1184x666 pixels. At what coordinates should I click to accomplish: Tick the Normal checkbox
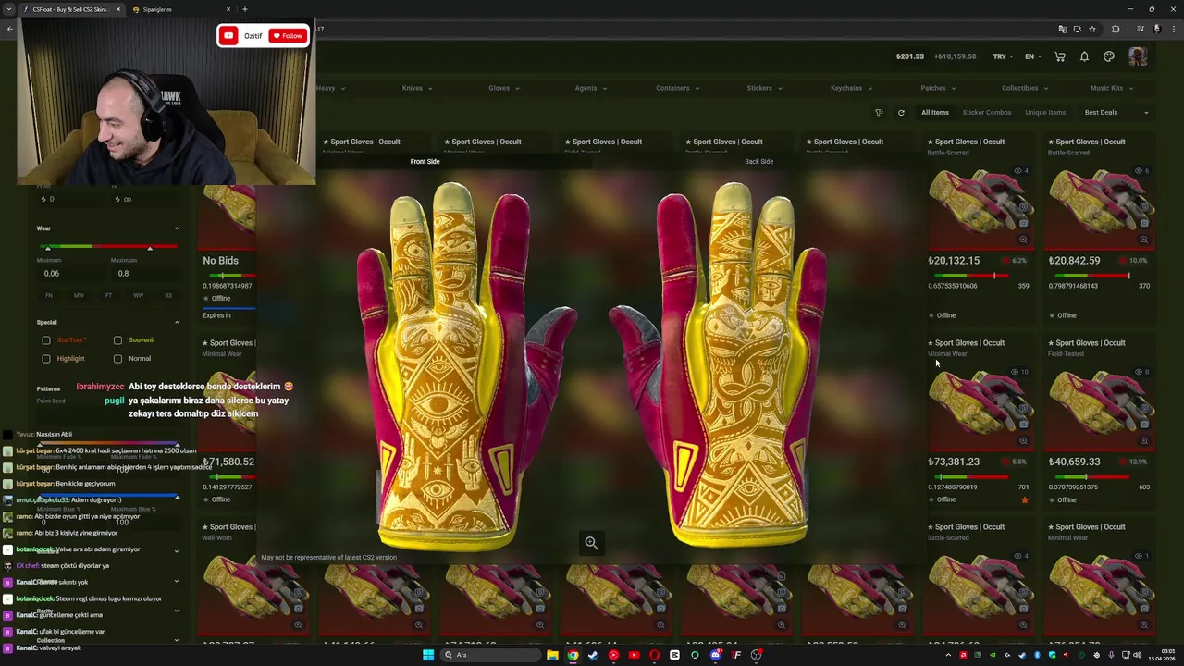[117, 359]
